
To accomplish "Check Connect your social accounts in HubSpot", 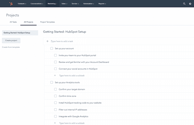I will click(56, 69).
